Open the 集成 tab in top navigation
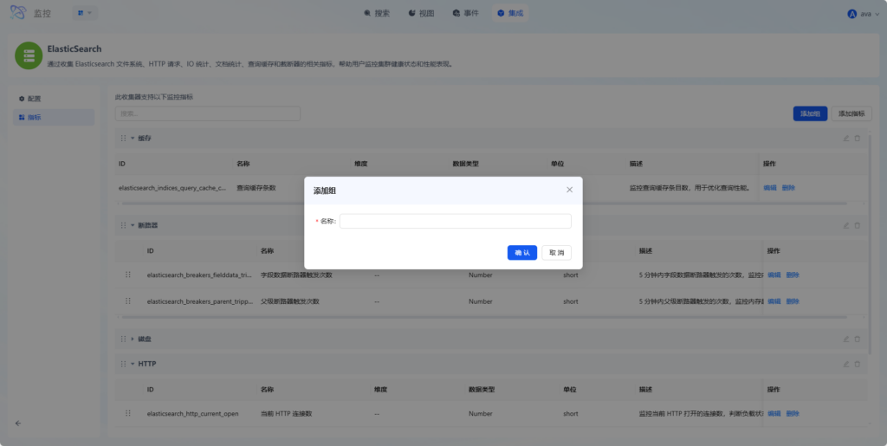887x446 pixels. tap(509, 13)
